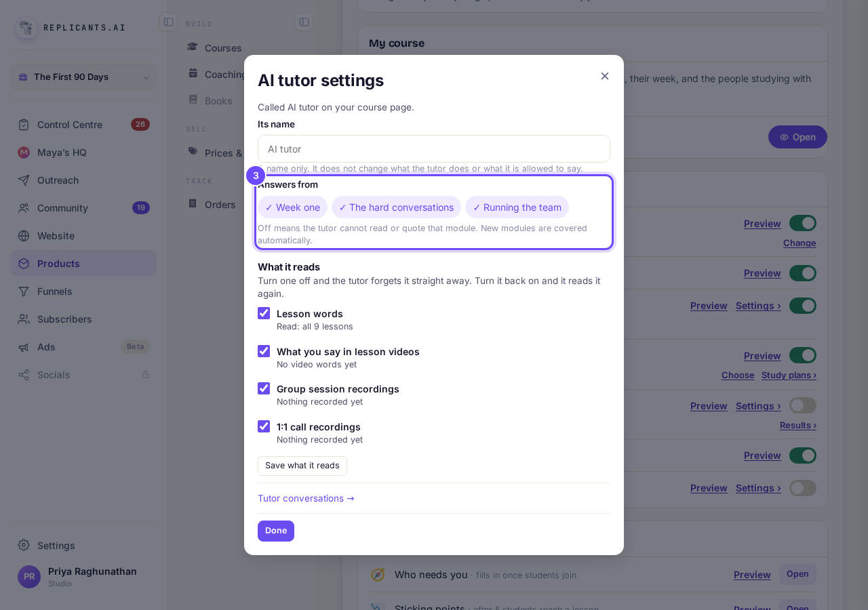Click the Open button with eye icon
Screen dimensions: 868x610
pyautogui.click(x=797, y=137)
